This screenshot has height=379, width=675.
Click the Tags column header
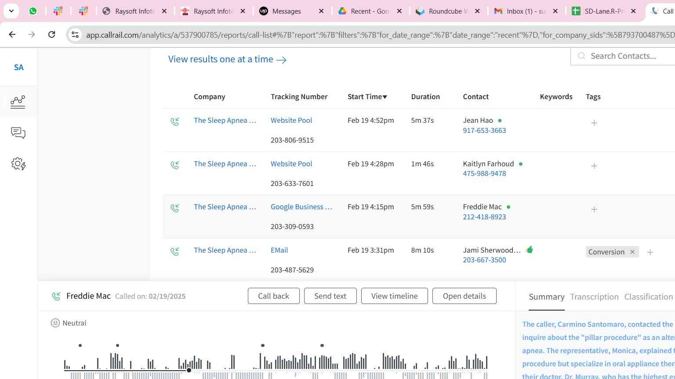click(593, 97)
